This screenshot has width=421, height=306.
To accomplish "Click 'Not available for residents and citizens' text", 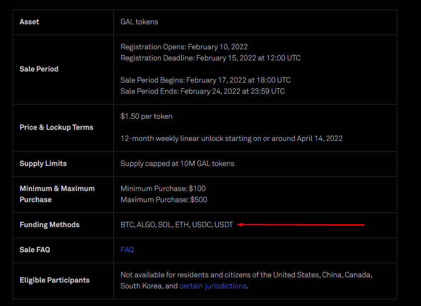I will [x=247, y=280].
